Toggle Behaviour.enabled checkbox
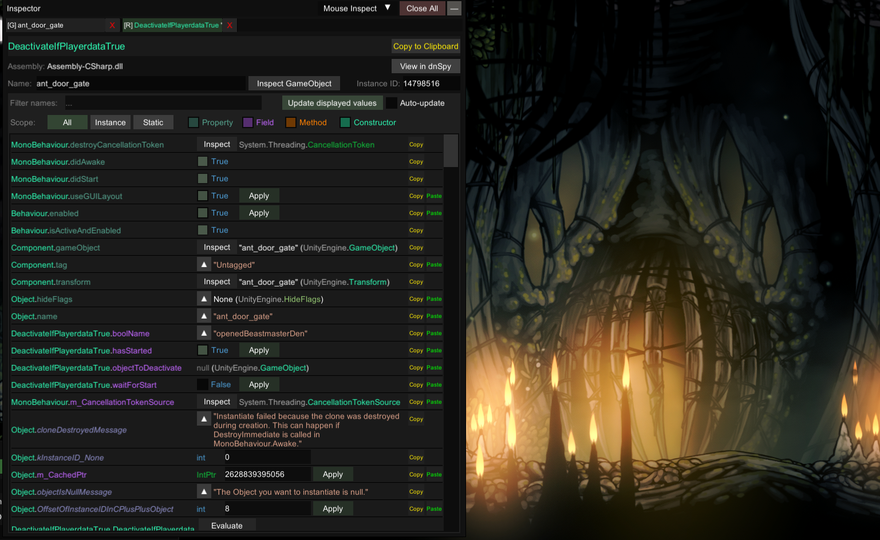This screenshot has height=540, width=880. coord(203,213)
